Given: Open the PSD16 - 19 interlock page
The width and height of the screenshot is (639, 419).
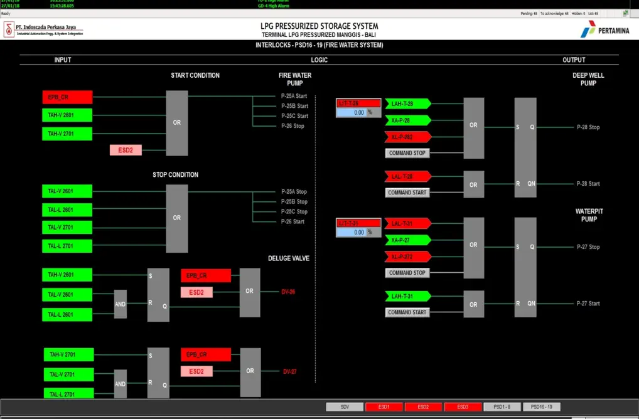Looking at the screenshot, I should pos(541,407).
